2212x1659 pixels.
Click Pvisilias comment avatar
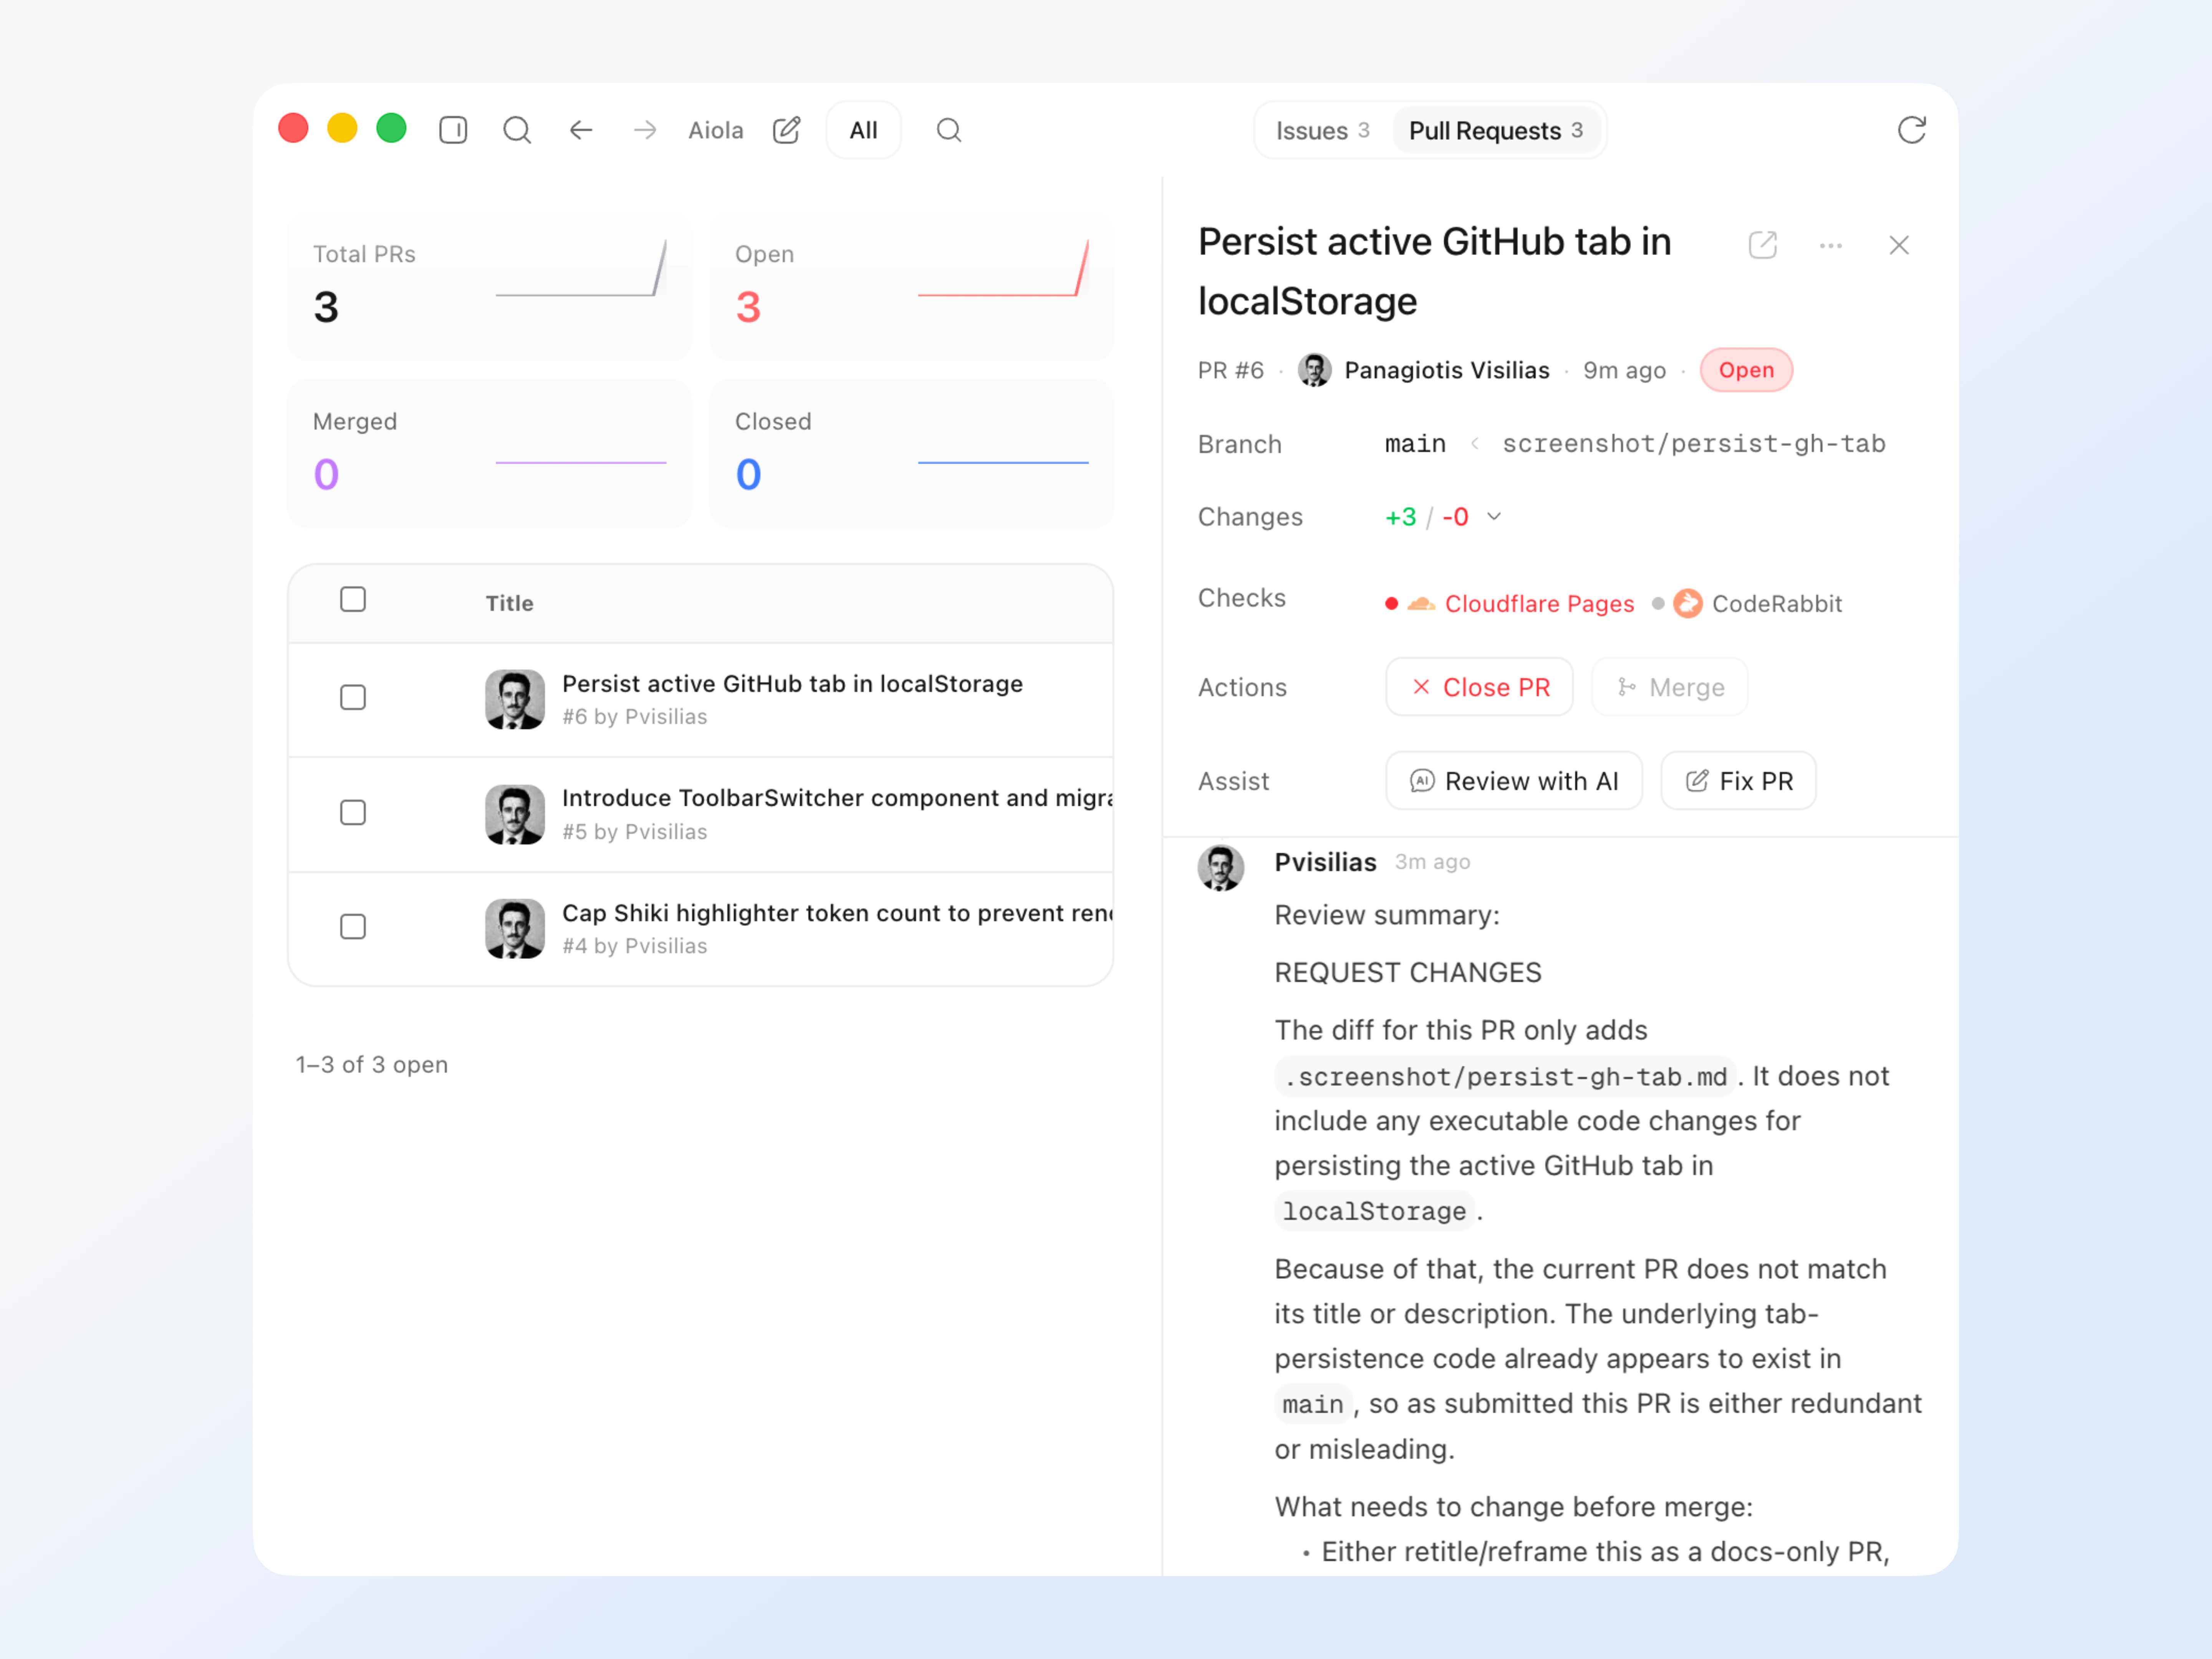1220,867
